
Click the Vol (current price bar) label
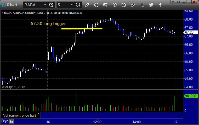tap(20, 116)
